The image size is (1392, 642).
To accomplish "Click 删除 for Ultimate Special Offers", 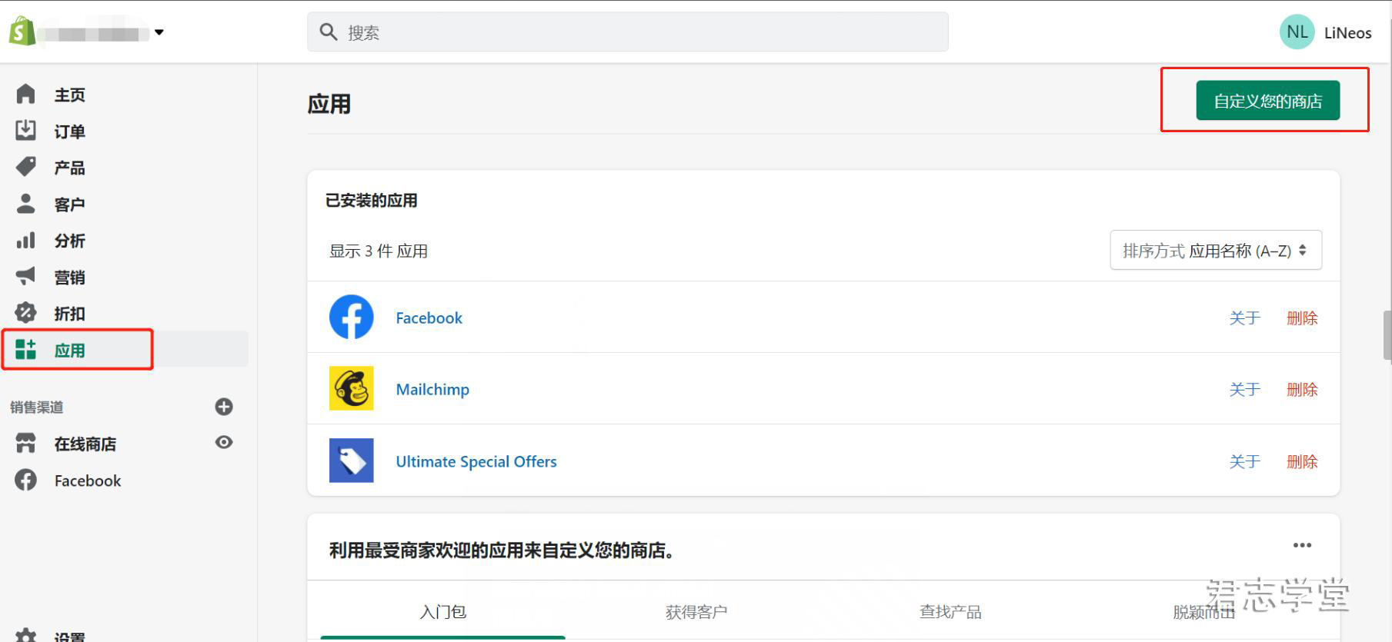I will click(x=1302, y=462).
